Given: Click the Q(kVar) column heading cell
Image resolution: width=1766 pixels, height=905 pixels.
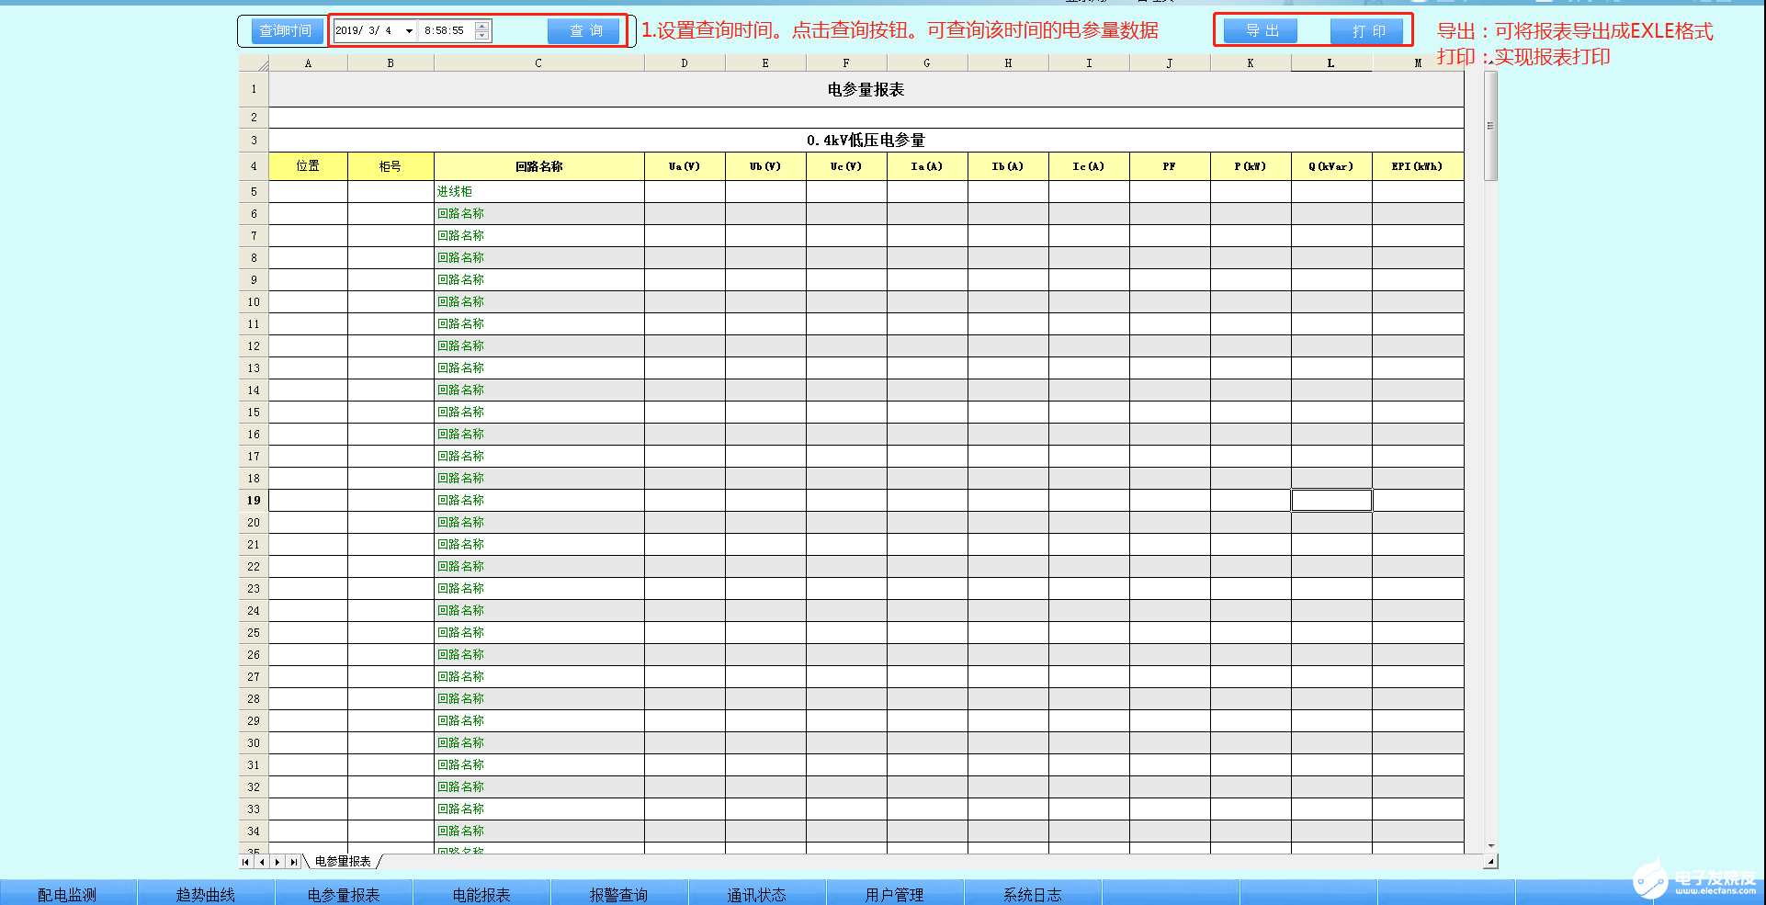Looking at the screenshot, I should [x=1331, y=166].
